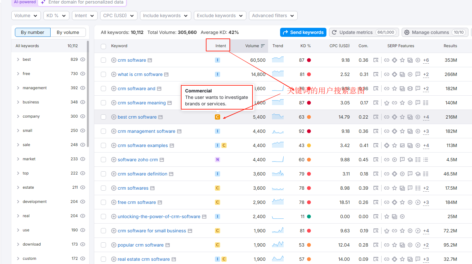Open the SERP snapshot magnifier for "crm software"
Screen dimensions: 472x264
(376, 60)
